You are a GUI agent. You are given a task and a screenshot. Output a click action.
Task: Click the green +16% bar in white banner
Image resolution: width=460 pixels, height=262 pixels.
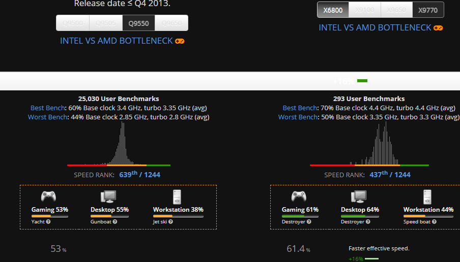362,81
